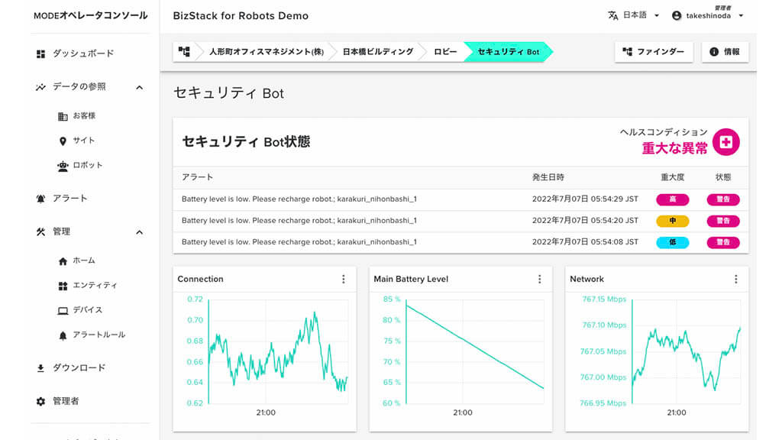This screenshot has width=782, height=440.
Task: Click the 管理 tools icon
Action: point(41,232)
